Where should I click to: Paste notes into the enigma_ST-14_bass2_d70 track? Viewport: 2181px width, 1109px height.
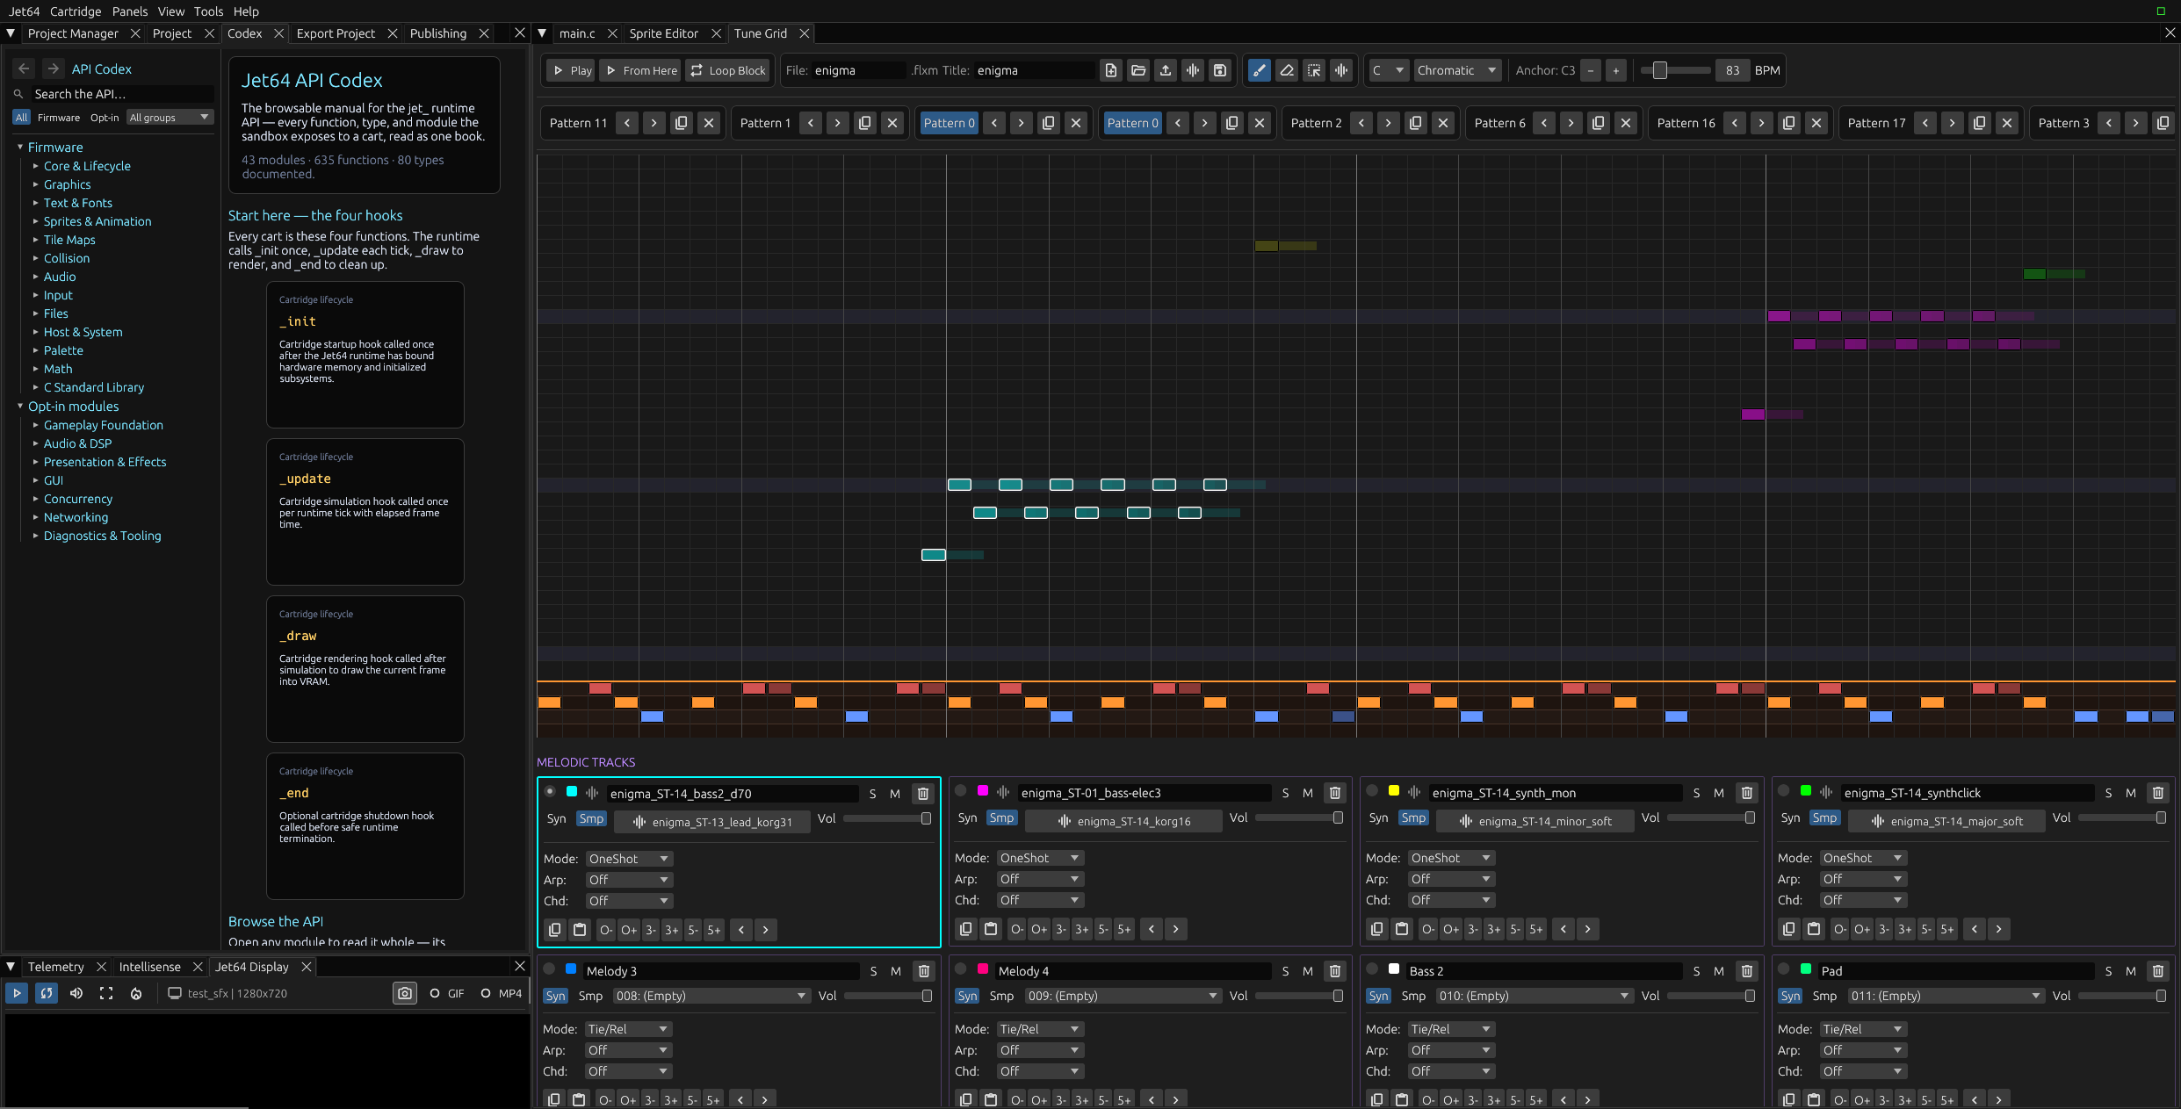point(580,930)
